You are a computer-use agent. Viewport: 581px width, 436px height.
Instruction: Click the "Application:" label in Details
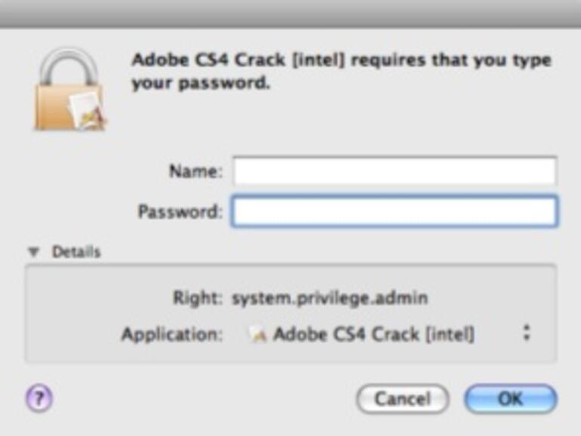pyautogui.click(x=172, y=334)
